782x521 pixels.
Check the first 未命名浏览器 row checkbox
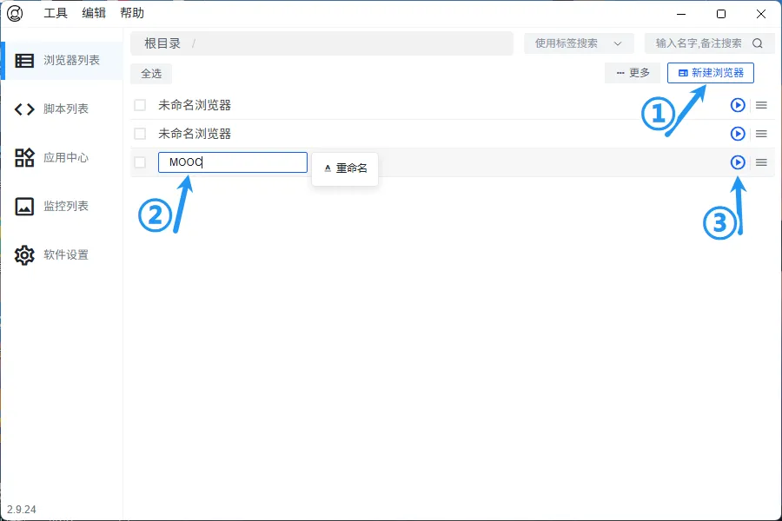pos(139,104)
